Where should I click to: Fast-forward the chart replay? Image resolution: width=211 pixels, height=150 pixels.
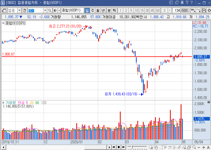tap(124, 147)
